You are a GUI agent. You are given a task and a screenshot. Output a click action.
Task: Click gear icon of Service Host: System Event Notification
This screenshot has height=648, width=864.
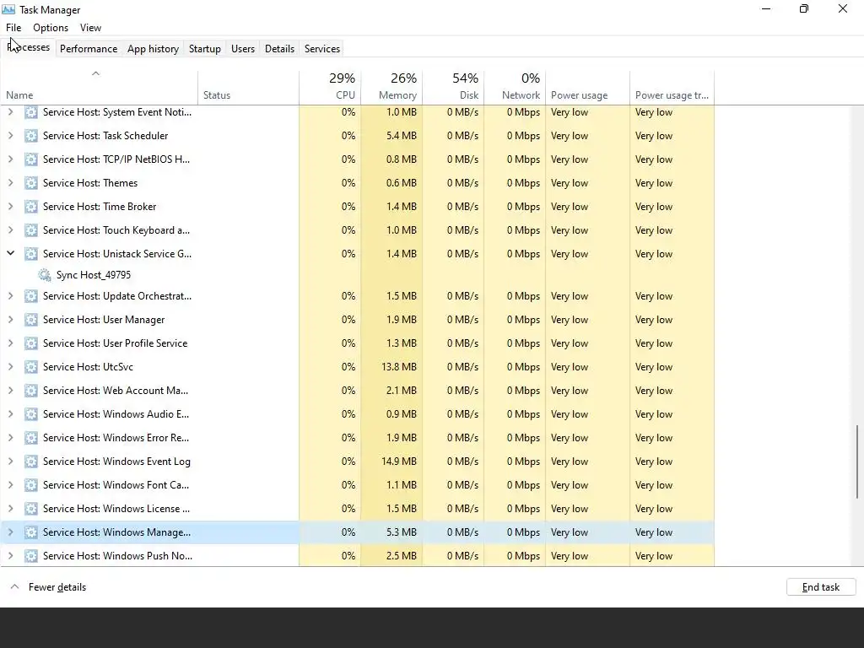tap(31, 112)
